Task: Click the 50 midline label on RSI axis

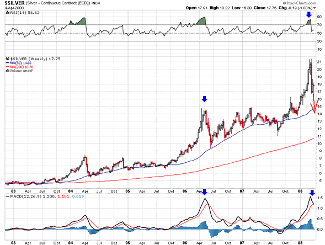Action: click(x=319, y=33)
